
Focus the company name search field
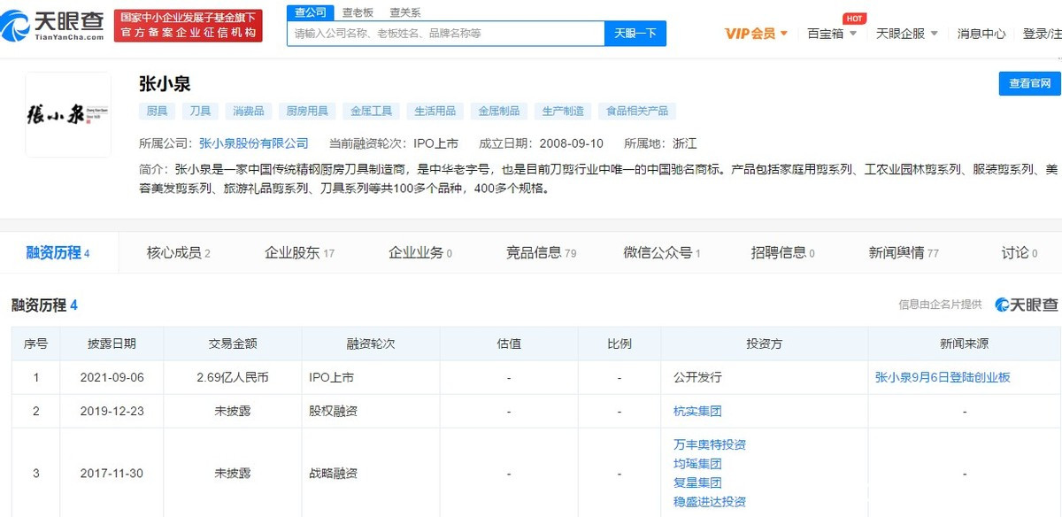(x=445, y=33)
